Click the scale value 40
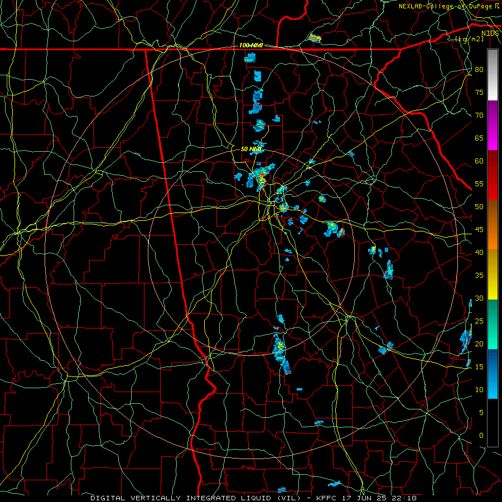This screenshot has height=502, width=502. [479, 252]
